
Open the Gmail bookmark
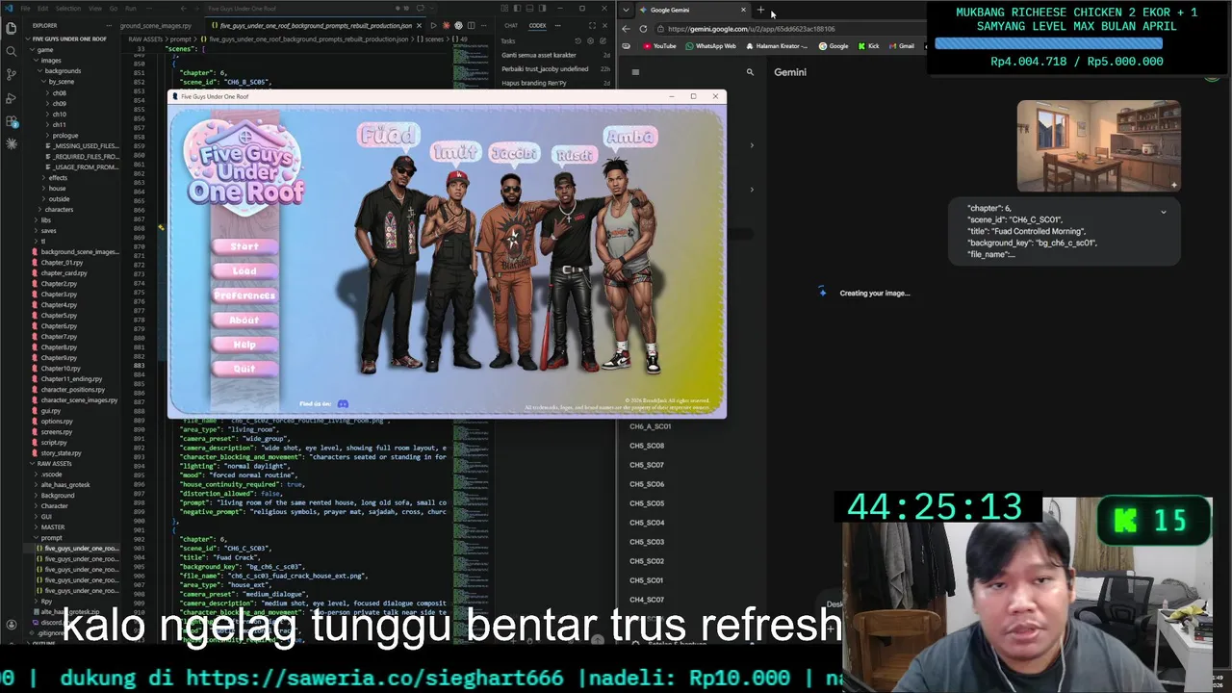pyautogui.click(x=901, y=46)
